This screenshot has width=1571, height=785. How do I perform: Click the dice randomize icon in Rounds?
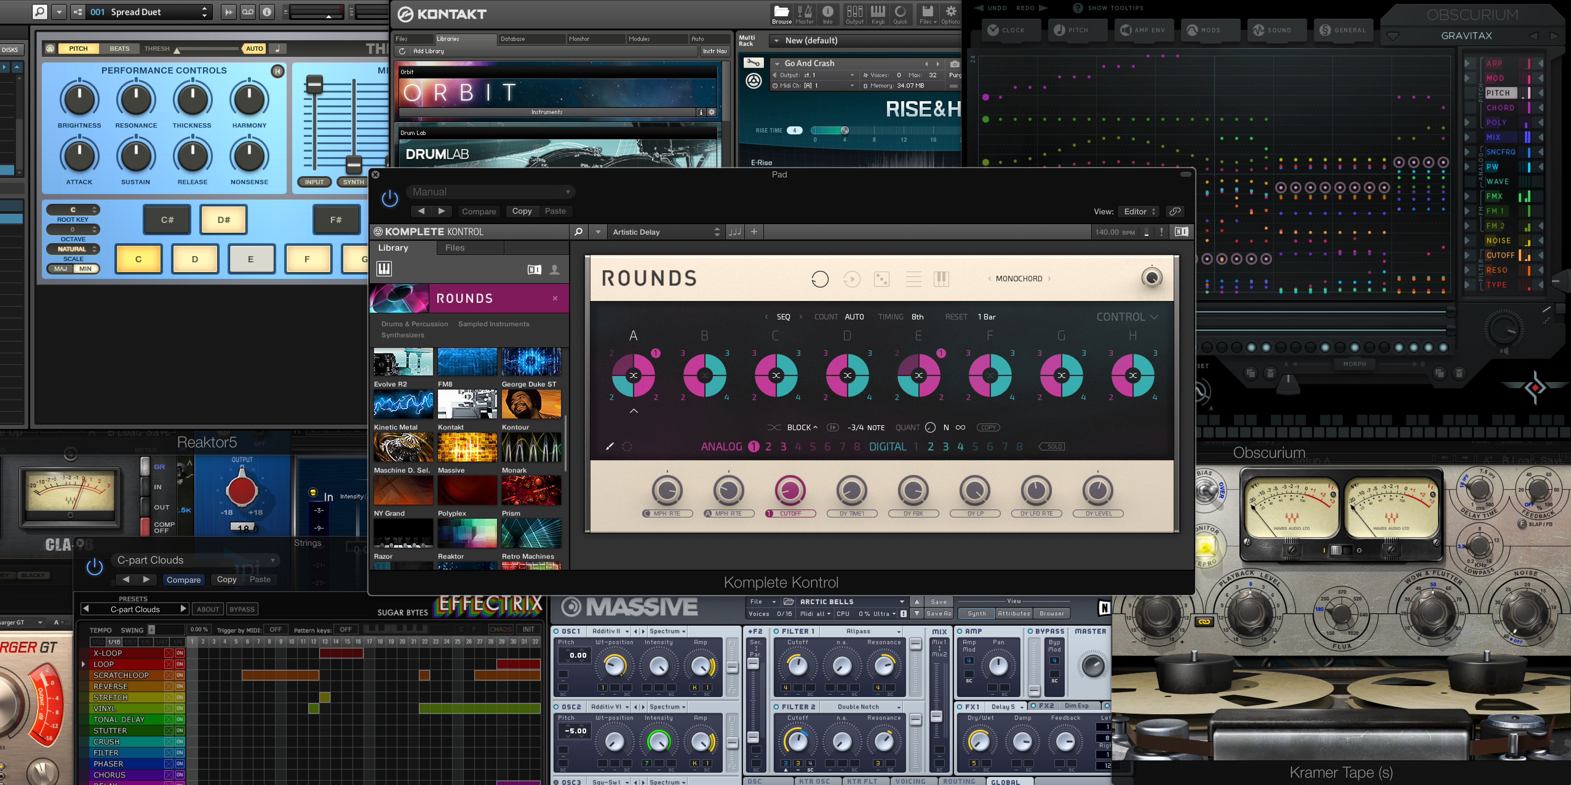(x=882, y=280)
